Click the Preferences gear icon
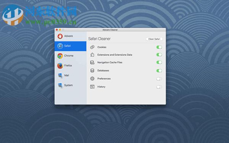 click(x=92, y=79)
